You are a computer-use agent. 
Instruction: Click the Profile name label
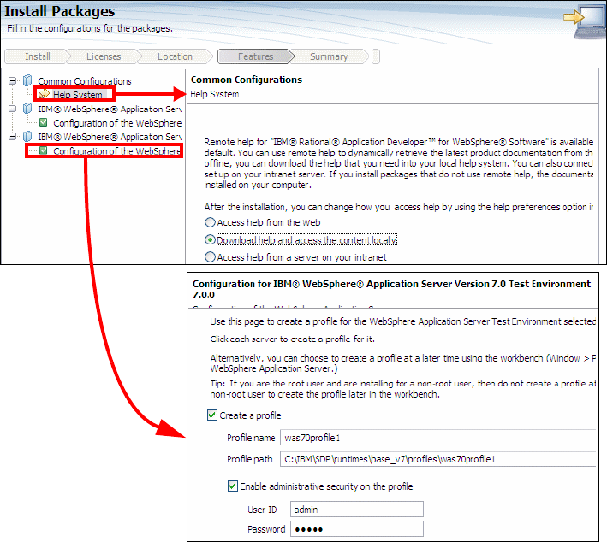coord(251,438)
